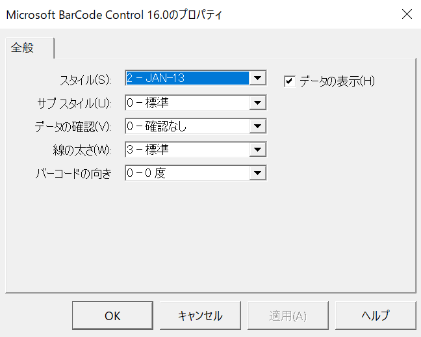Toggle the データの表示 checkbox

click(290, 81)
